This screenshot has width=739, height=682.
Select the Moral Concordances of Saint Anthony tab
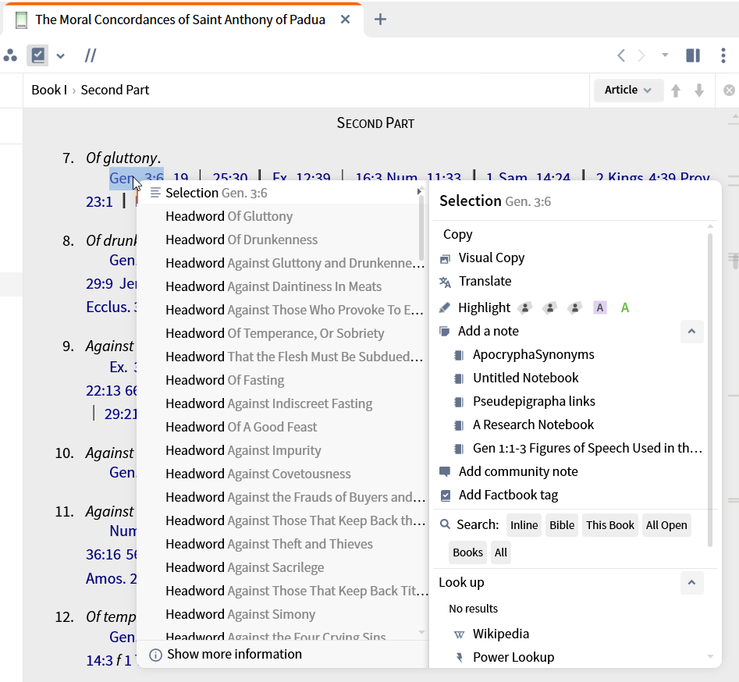click(180, 20)
